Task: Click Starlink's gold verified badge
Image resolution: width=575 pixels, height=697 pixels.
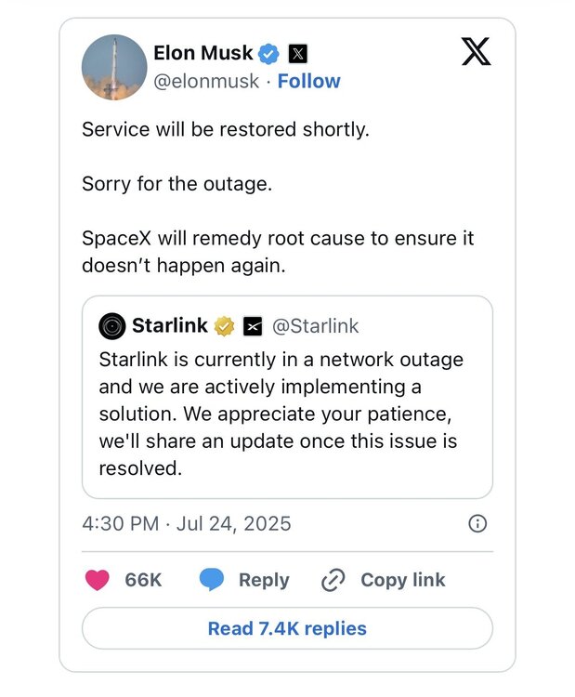Action: tap(224, 325)
